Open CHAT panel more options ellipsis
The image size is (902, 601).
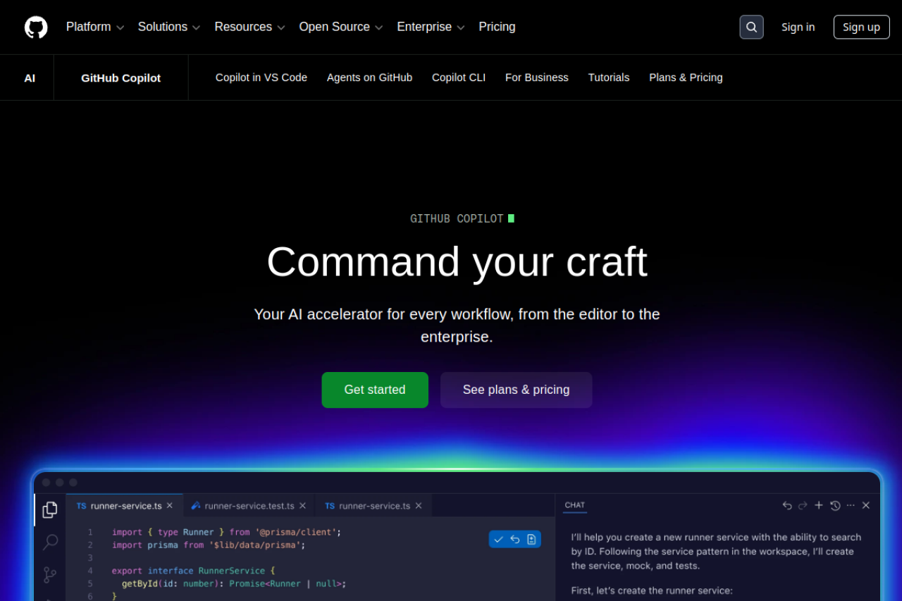point(851,505)
